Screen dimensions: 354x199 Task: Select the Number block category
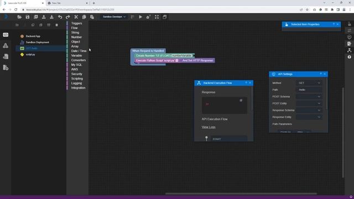tap(76, 37)
